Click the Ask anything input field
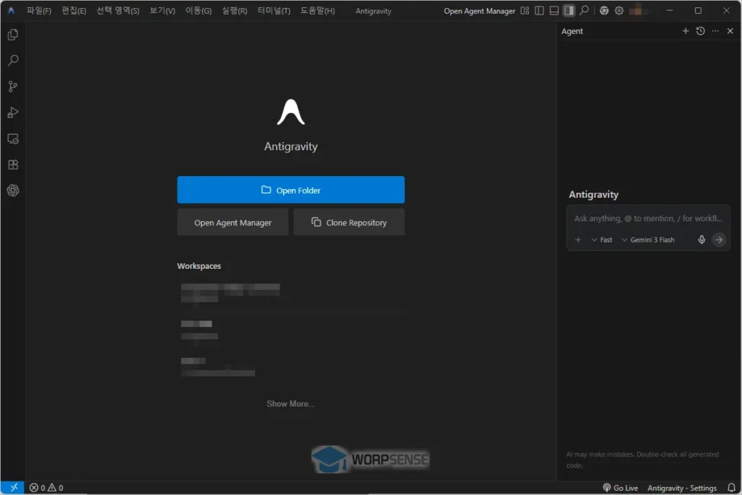The image size is (742, 495). click(x=648, y=219)
